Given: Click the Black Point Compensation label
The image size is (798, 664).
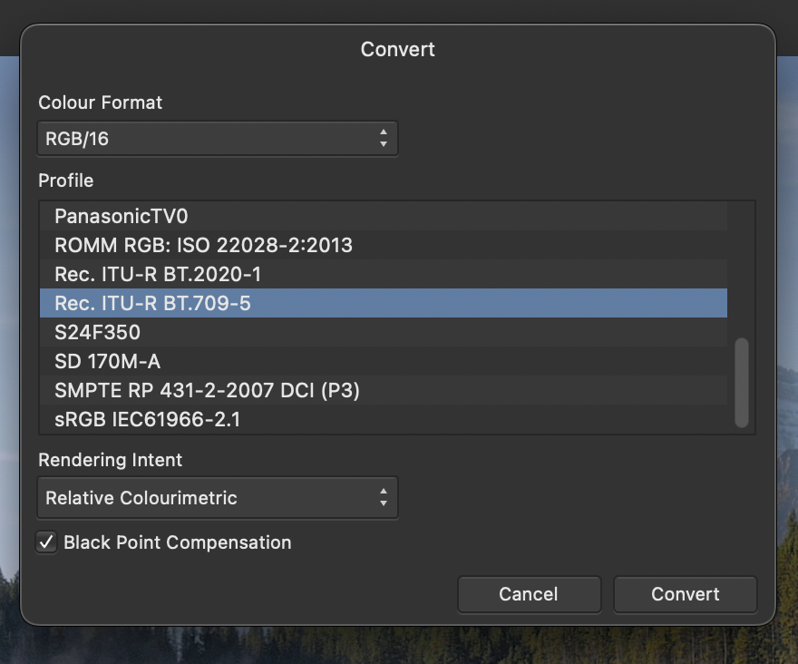Looking at the screenshot, I should (x=178, y=542).
